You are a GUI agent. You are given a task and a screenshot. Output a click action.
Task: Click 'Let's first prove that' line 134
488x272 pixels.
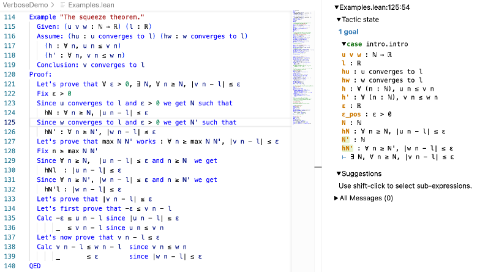pos(79,208)
